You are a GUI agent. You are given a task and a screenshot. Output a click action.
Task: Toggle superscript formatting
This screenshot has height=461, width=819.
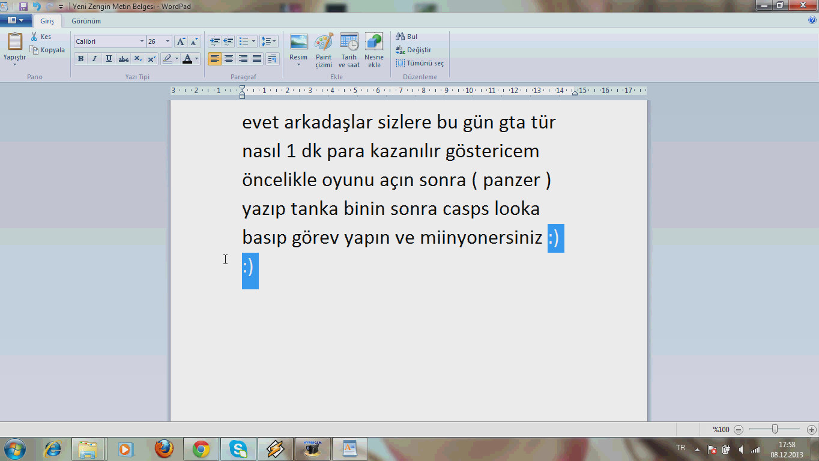coord(151,59)
